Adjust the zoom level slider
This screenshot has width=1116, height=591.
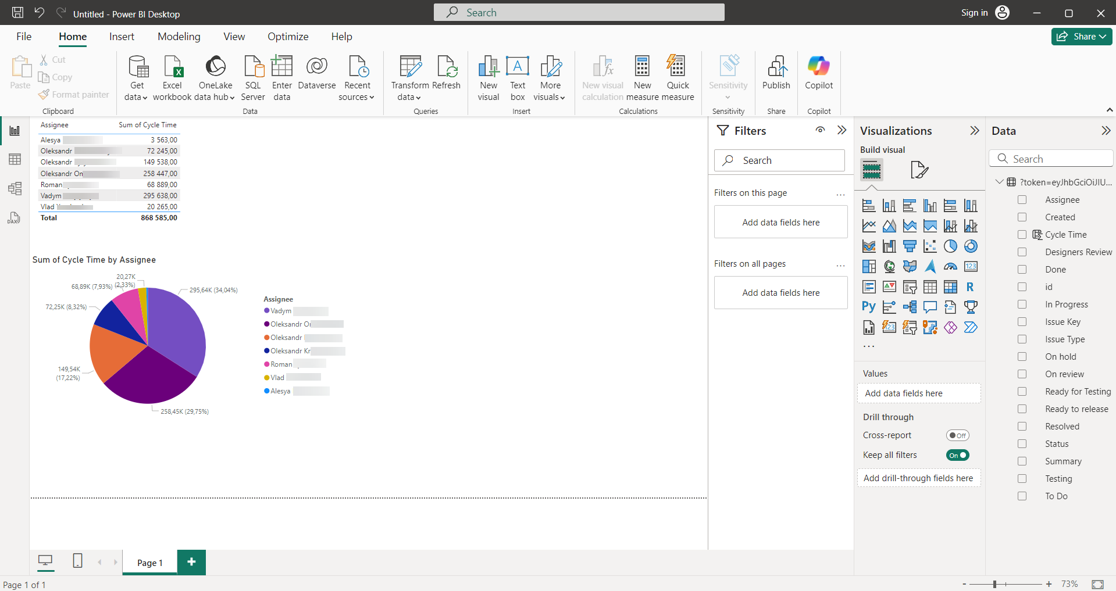coord(995,584)
